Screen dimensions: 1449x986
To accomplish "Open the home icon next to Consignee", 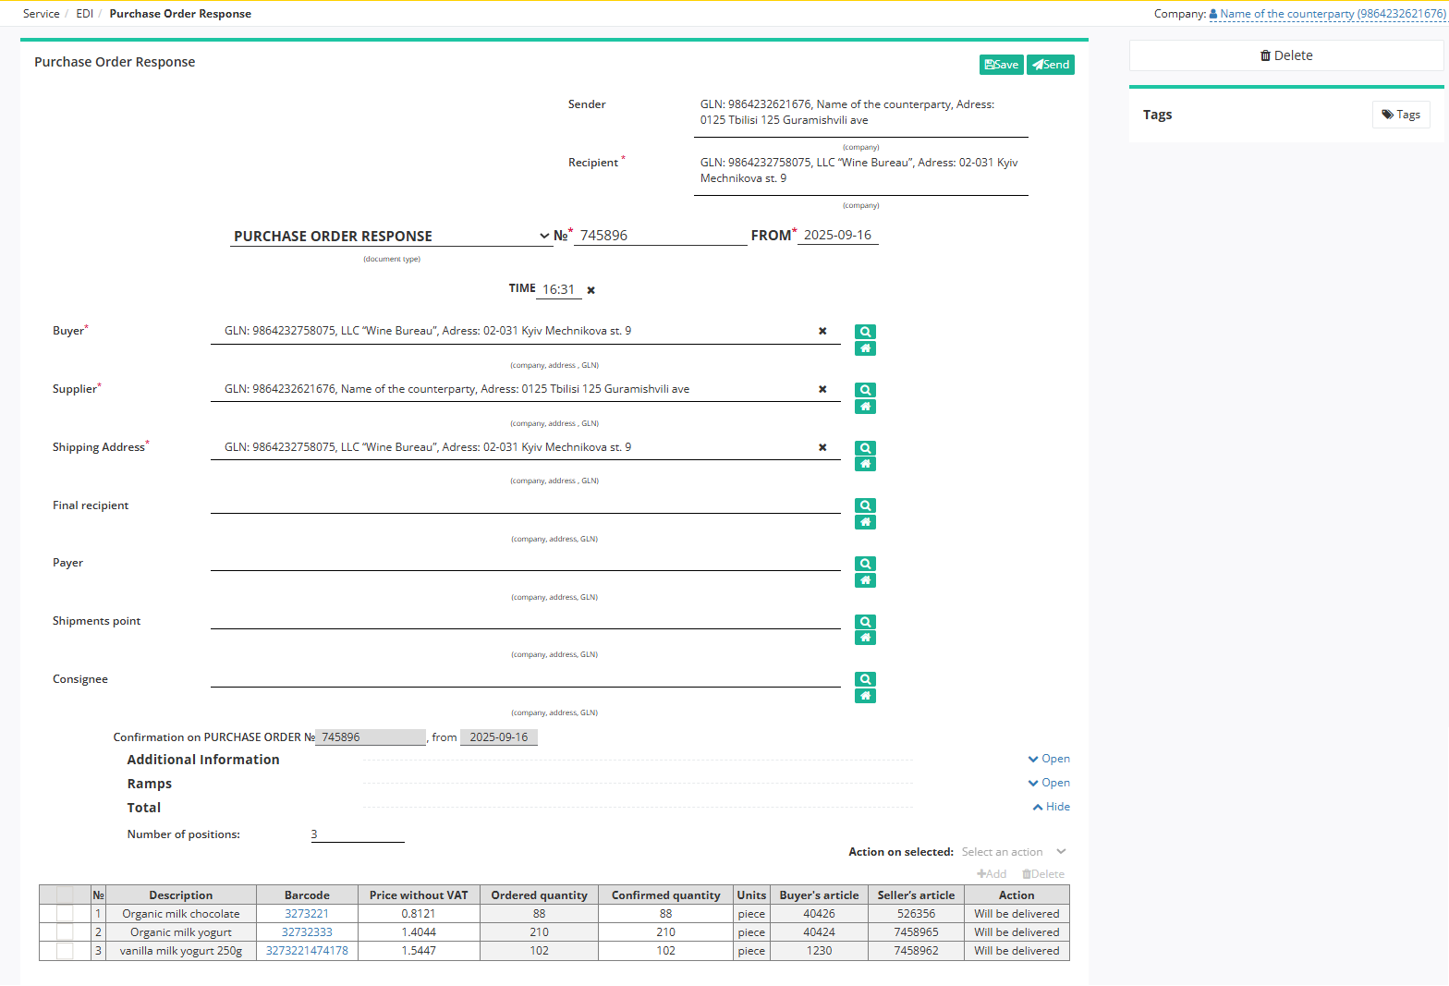I will [865, 696].
